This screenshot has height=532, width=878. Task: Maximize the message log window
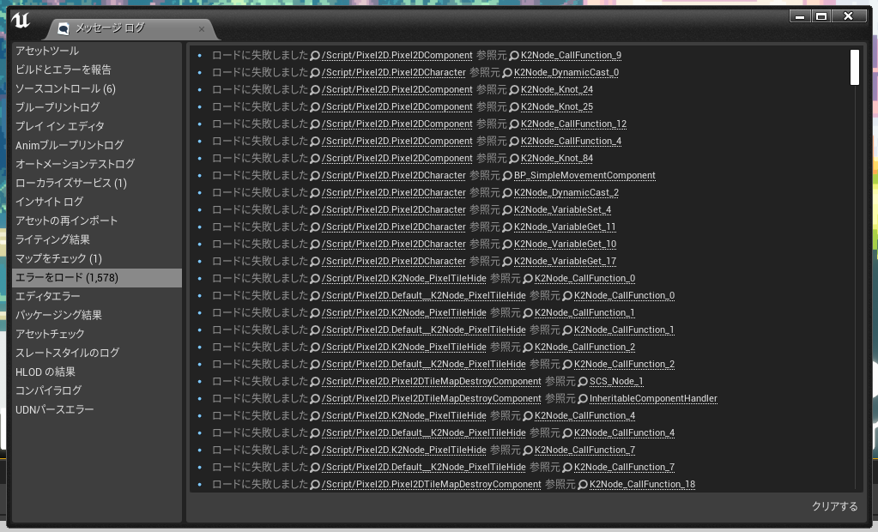(820, 16)
